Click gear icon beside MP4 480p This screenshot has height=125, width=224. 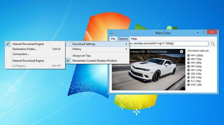coord(188,63)
